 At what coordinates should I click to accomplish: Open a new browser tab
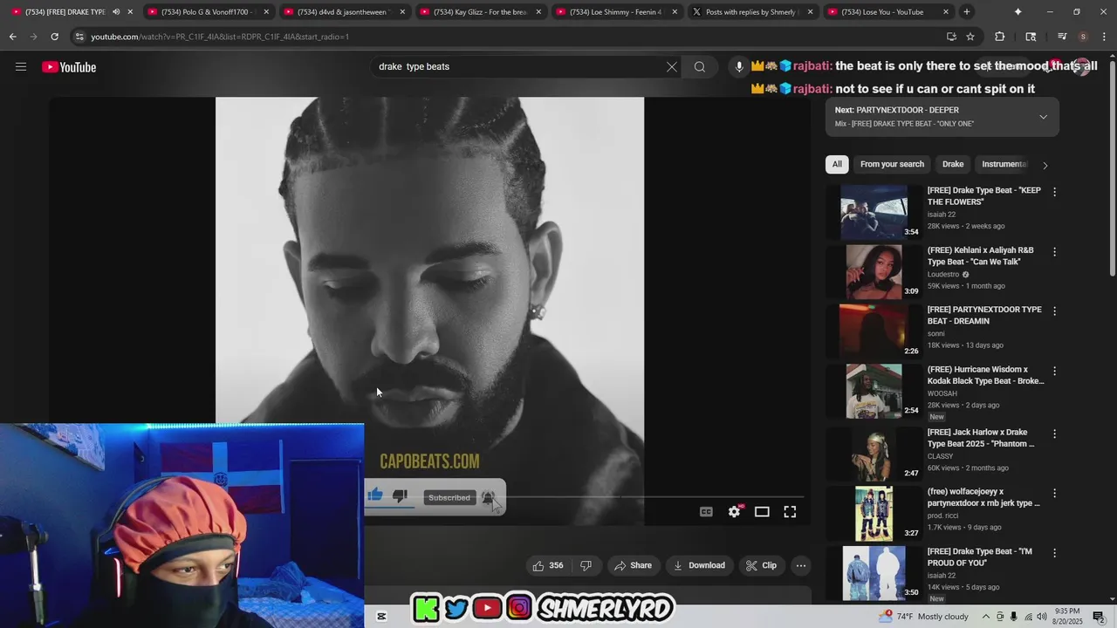coord(966,12)
